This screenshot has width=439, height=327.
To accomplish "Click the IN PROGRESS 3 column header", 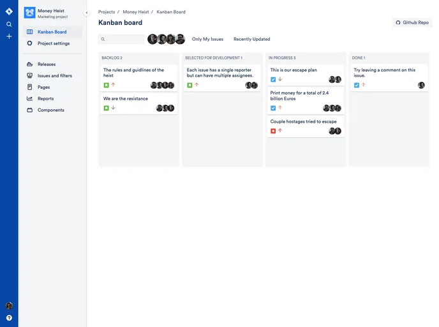I will pyautogui.click(x=282, y=57).
